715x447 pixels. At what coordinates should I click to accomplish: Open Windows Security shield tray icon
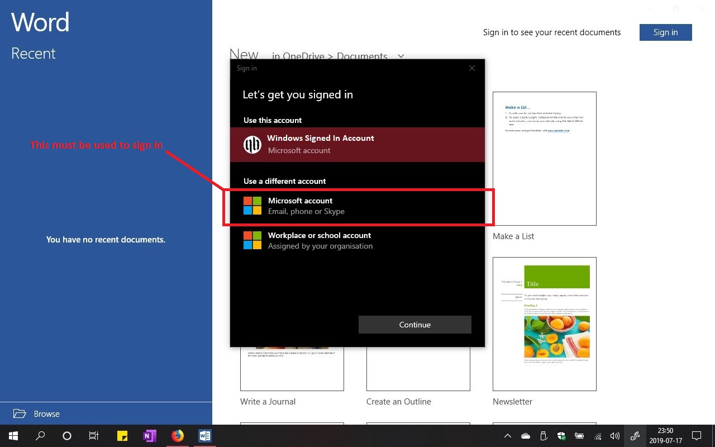click(x=561, y=436)
